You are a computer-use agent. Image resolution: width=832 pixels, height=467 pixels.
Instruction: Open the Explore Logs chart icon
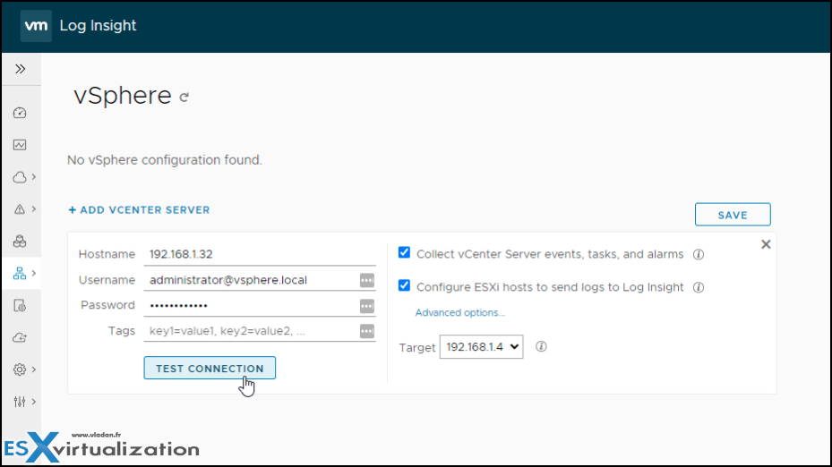(x=20, y=145)
